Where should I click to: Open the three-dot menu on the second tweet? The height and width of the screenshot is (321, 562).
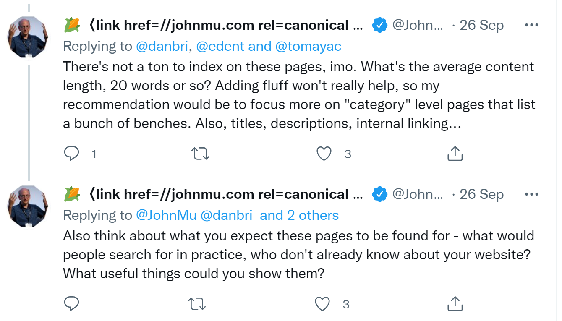(531, 194)
